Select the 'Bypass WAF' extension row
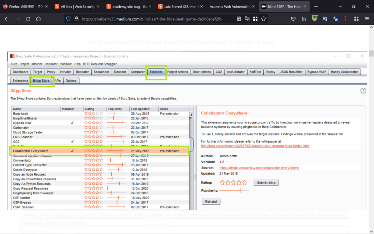Screen dimensions: 374x234 pos(100,123)
